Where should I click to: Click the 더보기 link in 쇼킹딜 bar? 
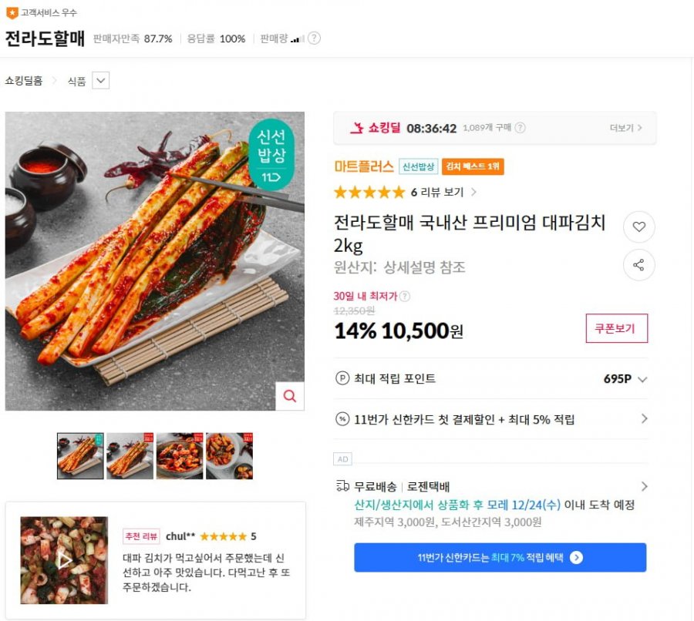pyautogui.click(x=625, y=128)
